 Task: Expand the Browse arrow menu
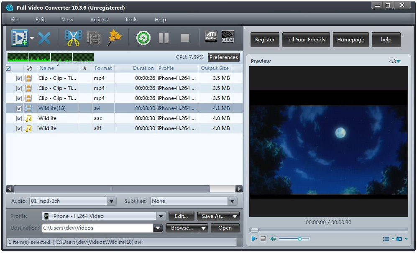[x=204, y=228]
